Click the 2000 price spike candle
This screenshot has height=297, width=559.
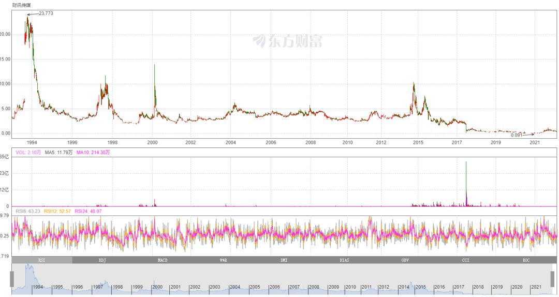point(155,85)
